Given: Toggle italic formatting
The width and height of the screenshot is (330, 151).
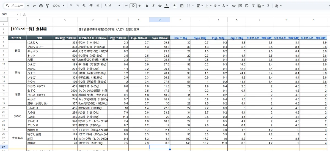Looking at the screenshot, I should (x=153, y=6).
